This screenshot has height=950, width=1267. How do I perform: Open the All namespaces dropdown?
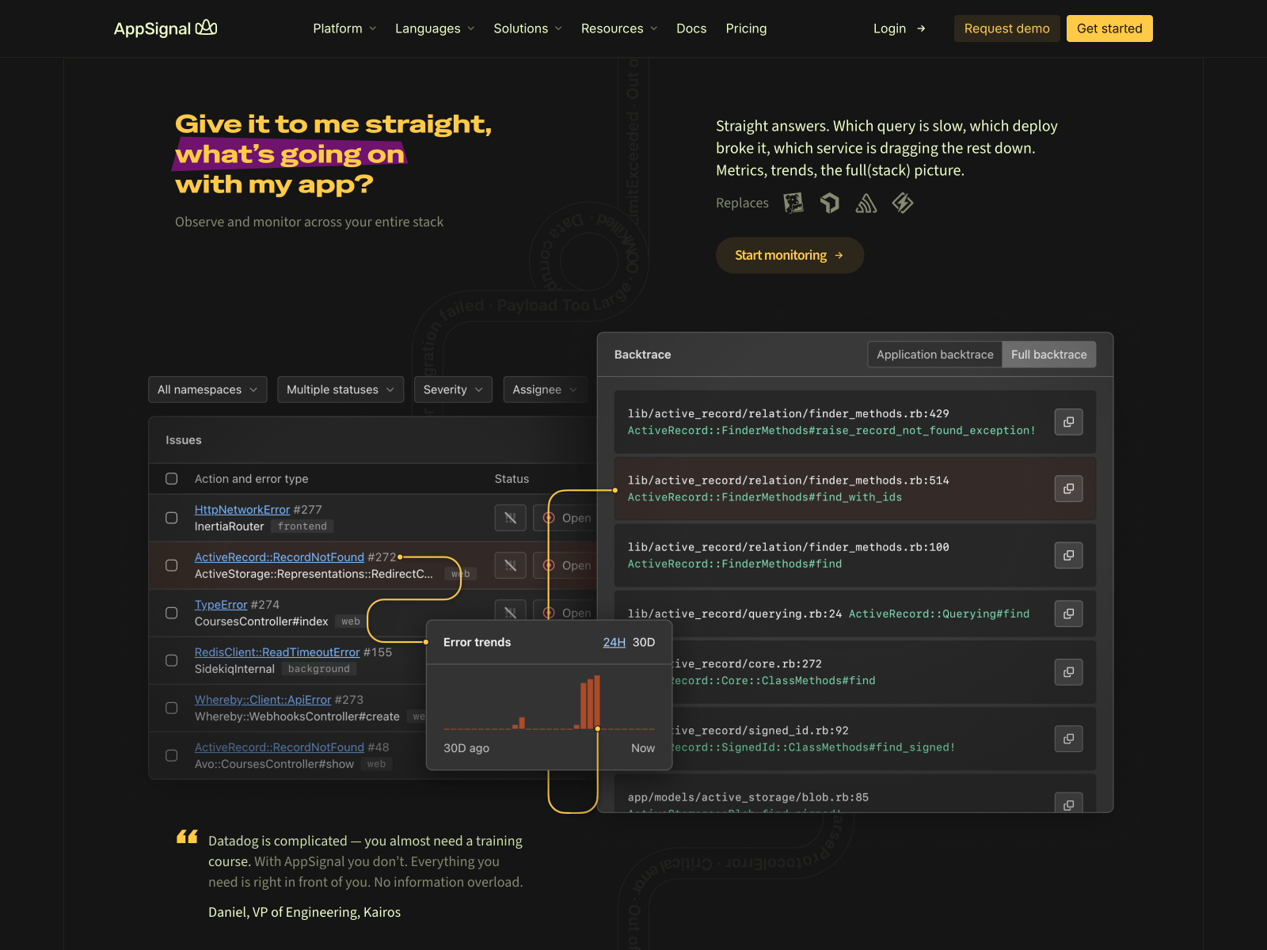pos(207,389)
